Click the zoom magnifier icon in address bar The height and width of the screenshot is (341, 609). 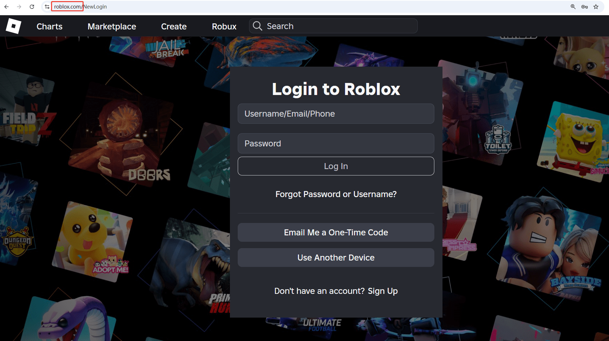coord(573,7)
